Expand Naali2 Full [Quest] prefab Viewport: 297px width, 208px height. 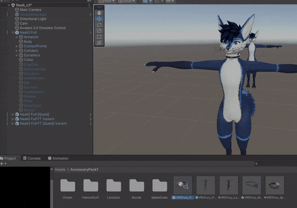12,114
